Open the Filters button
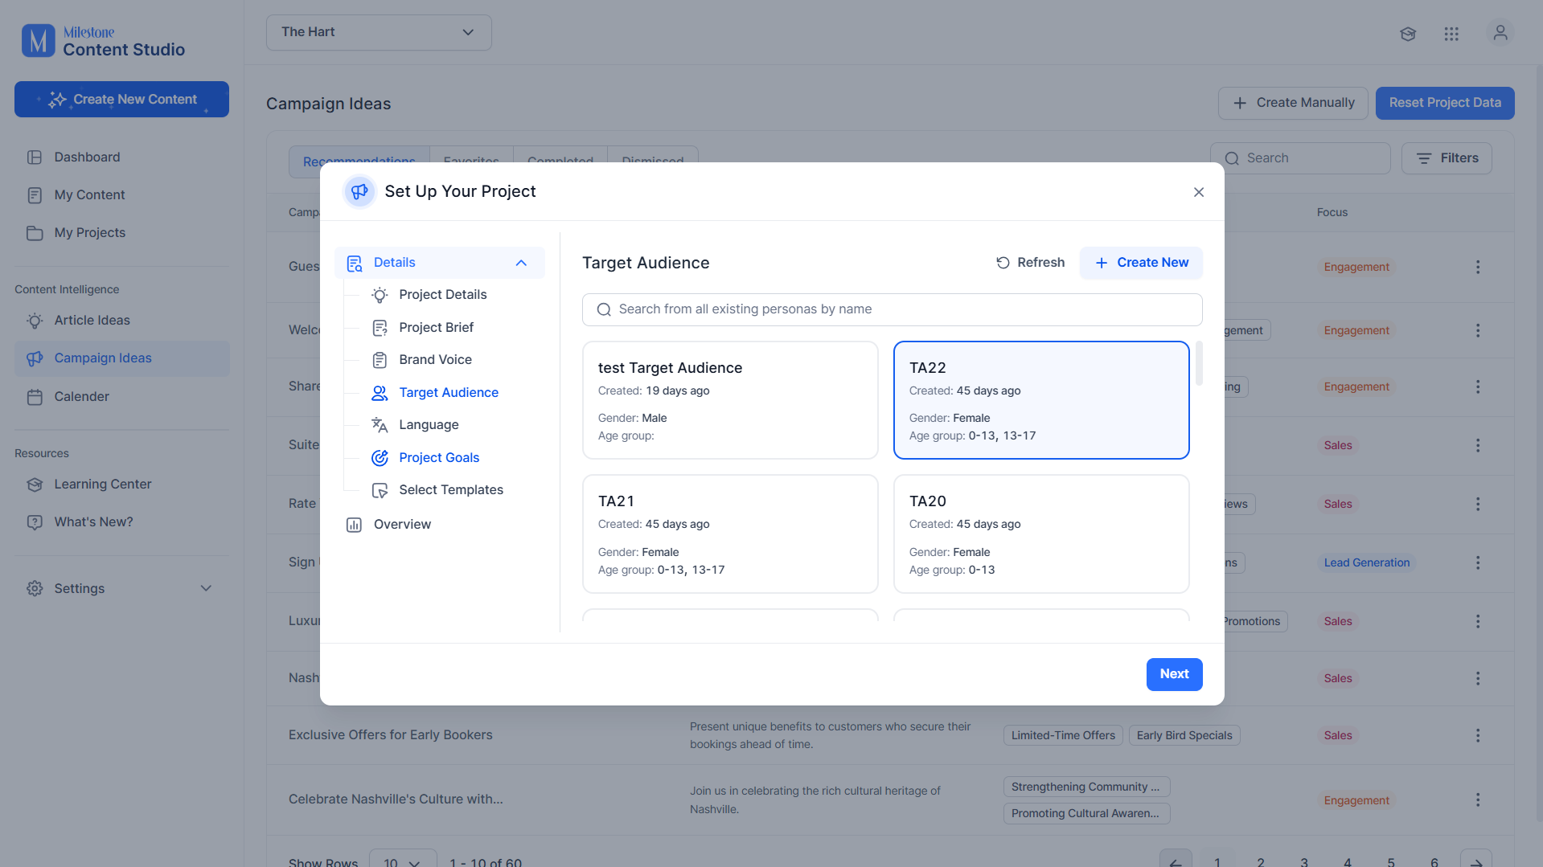This screenshot has height=867, width=1543. click(x=1447, y=158)
